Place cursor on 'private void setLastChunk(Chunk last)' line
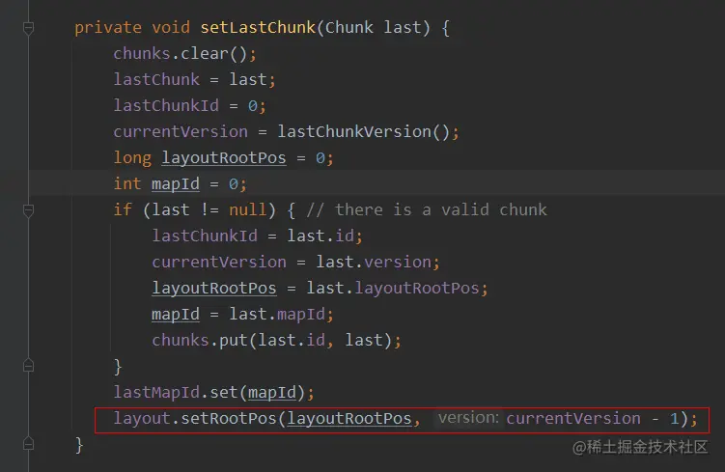The width and height of the screenshot is (725, 472). (262, 28)
